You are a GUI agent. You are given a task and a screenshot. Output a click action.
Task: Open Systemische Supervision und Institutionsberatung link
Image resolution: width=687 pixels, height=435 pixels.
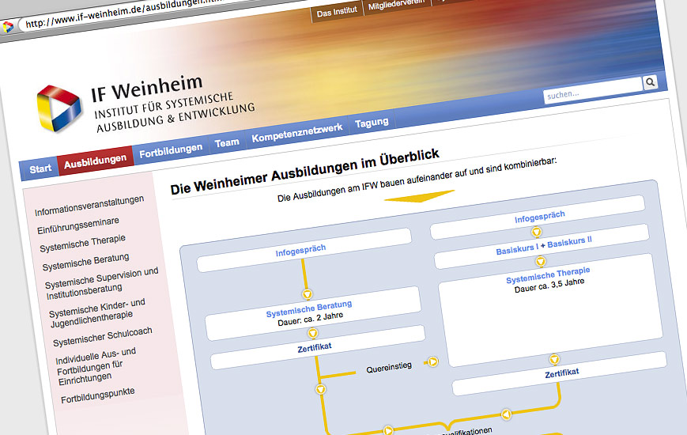[x=102, y=283]
